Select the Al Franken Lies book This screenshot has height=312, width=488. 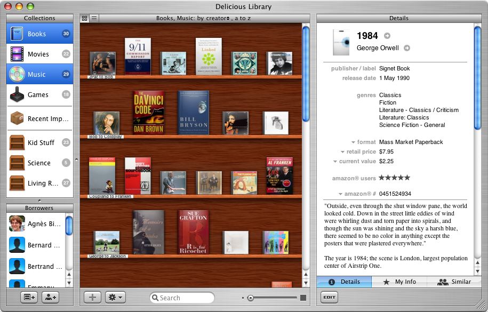(279, 176)
